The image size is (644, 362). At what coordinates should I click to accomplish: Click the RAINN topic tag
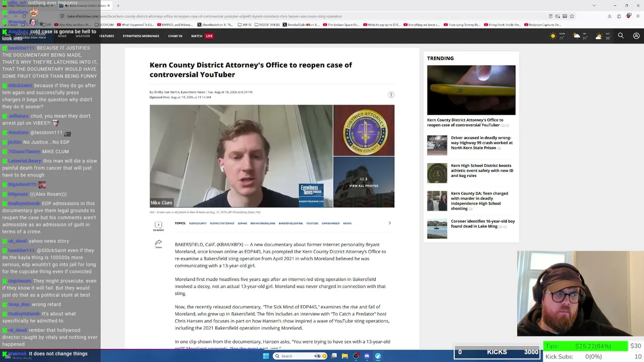click(347, 223)
